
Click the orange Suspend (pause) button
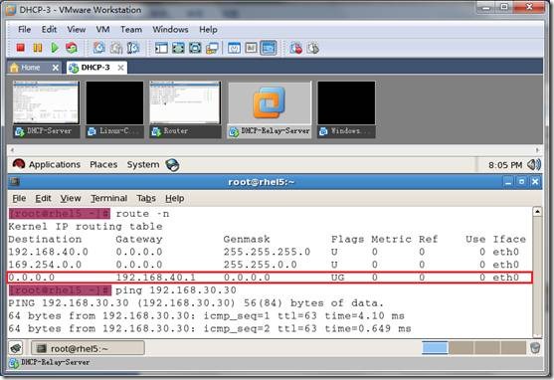pyautogui.click(x=38, y=48)
